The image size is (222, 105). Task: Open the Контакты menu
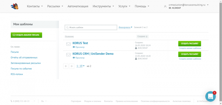(35, 6)
